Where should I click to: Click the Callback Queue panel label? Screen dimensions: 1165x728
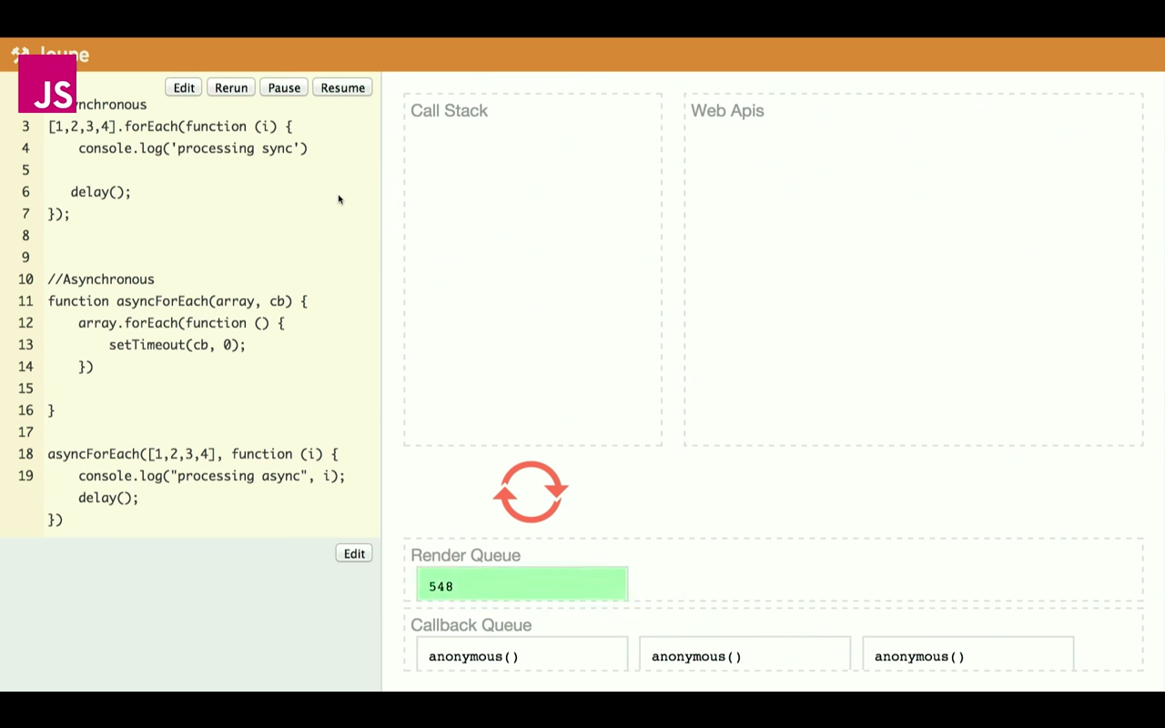pyautogui.click(x=471, y=625)
